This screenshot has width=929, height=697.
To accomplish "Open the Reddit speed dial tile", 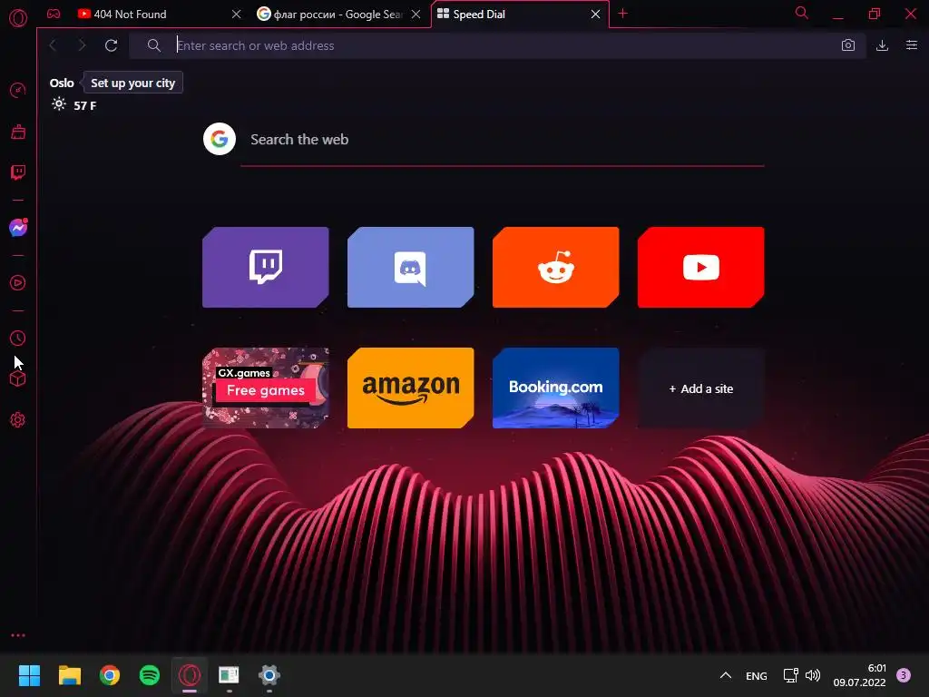I will 556,268.
